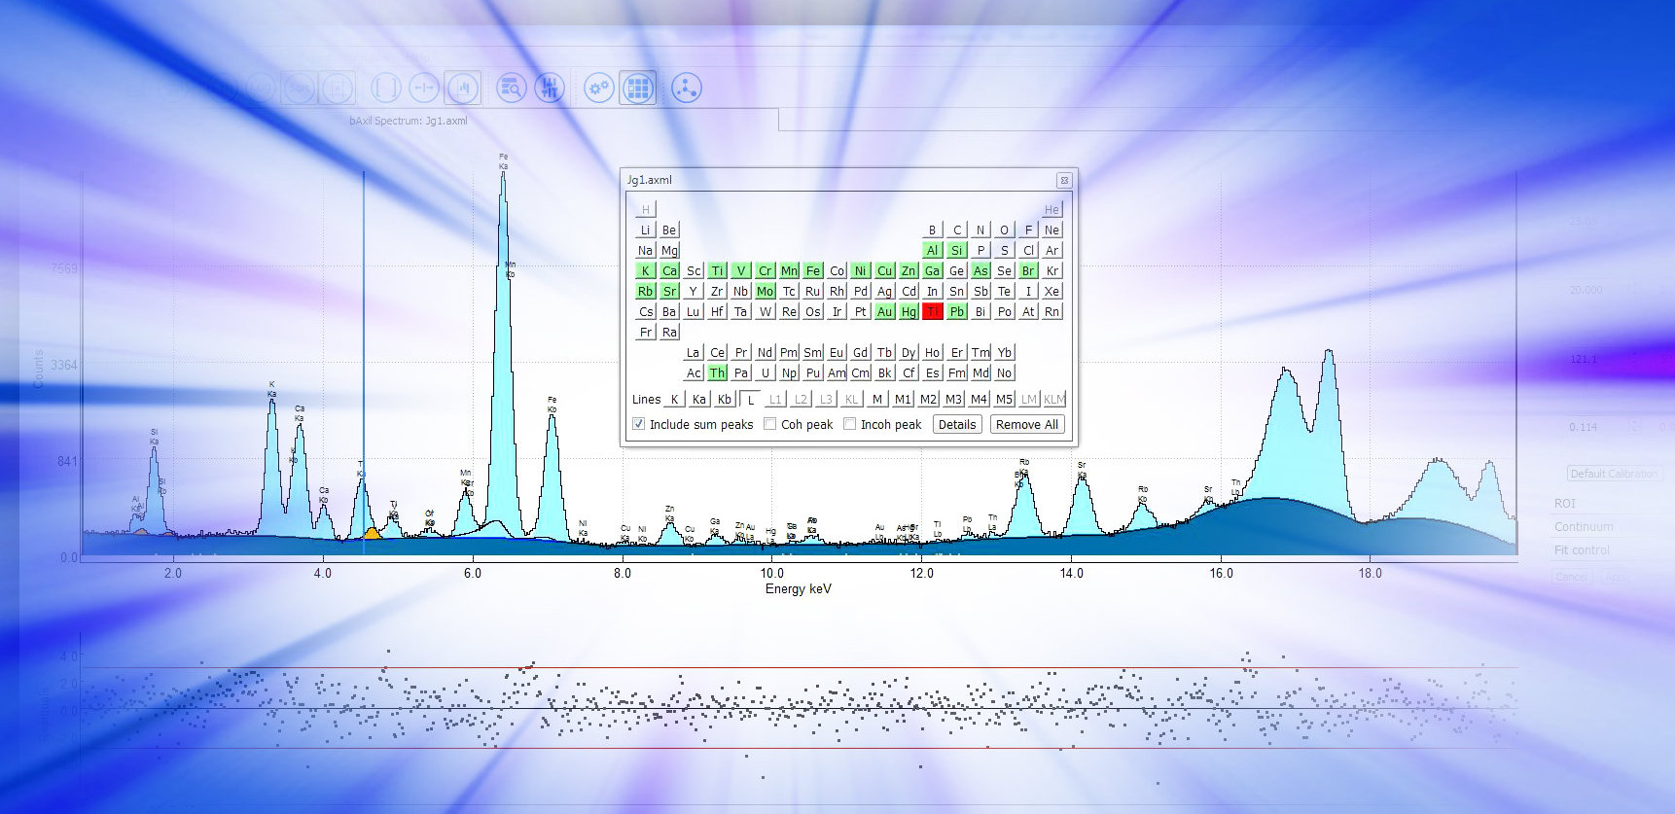
Task: Open the periodic table grid tool
Action: (x=638, y=88)
